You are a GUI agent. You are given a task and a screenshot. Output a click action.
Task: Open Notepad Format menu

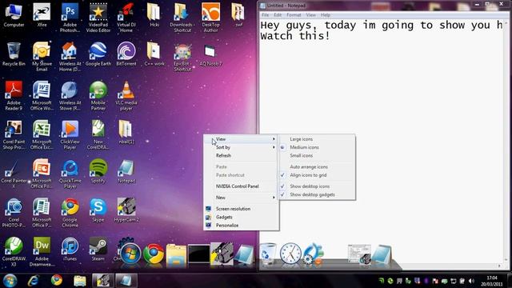click(x=294, y=15)
